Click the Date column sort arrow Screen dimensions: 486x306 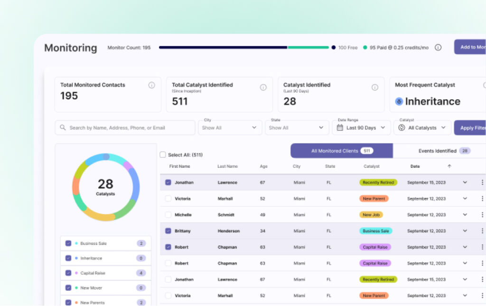[449, 166]
